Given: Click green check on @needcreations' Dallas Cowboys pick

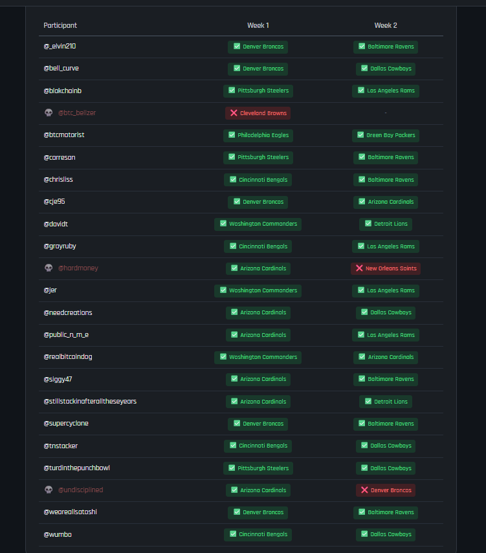Looking at the screenshot, I should click(x=364, y=312).
